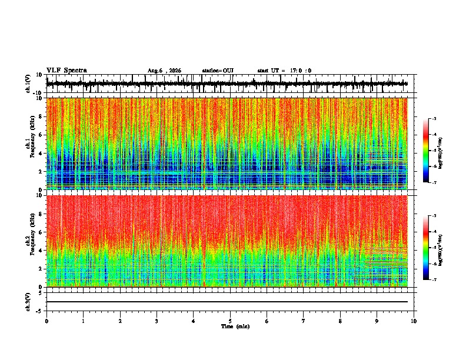466x360 pixels.
Task: Click inside the ch.1 spectrogram panel
Action: 227,144
